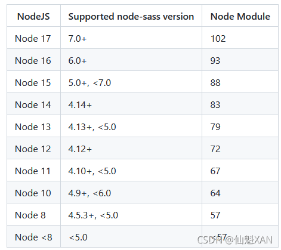The width and height of the screenshot is (281, 250).
Task: Select the 7.0+ version cell
Action: click(78, 38)
